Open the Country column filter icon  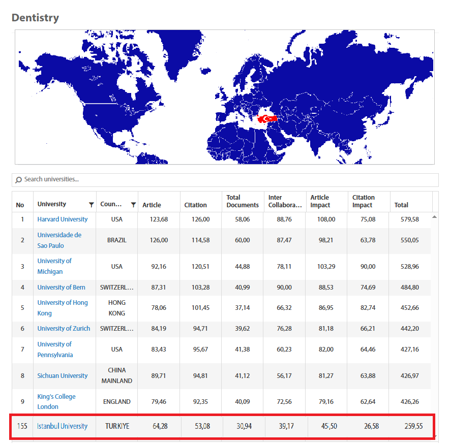coord(133,205)
